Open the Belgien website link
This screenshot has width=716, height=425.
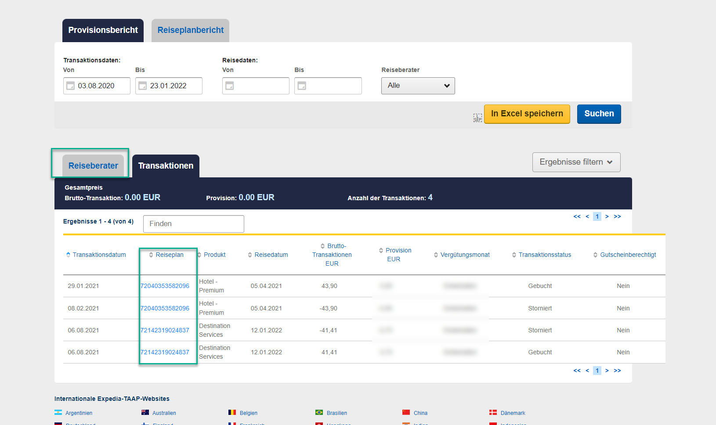(249, 413)
